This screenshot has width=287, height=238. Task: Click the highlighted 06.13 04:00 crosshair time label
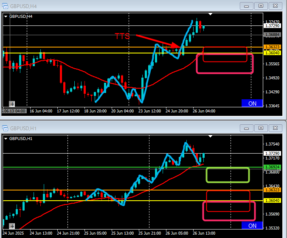point(14,111)
